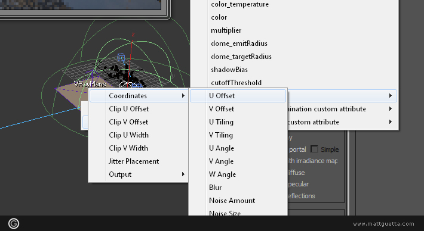Select multiplier parameter entry
The height and width of the screenshot is (231, 424).
point(226,30)
